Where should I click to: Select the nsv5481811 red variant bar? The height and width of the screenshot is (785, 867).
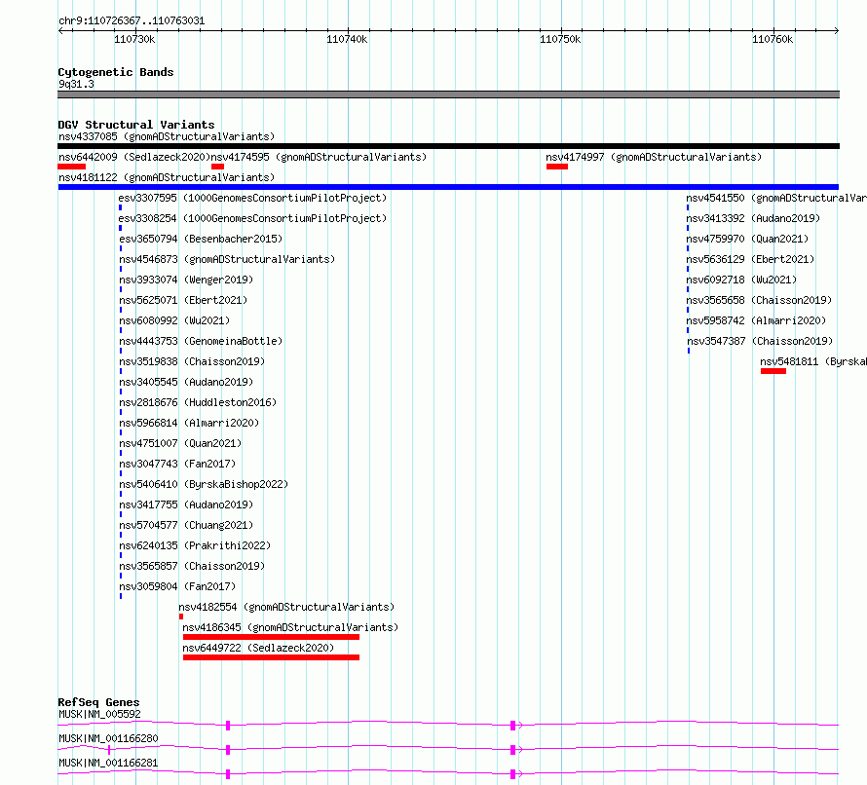click(773, 371)
